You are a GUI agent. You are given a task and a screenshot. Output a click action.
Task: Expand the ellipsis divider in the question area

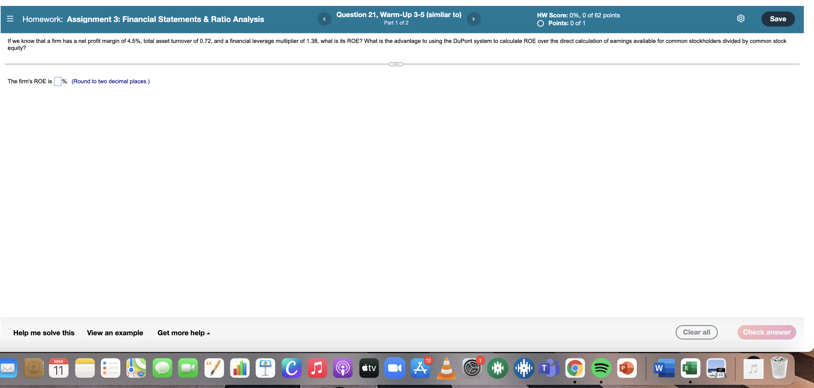click(x=396, y=64)
